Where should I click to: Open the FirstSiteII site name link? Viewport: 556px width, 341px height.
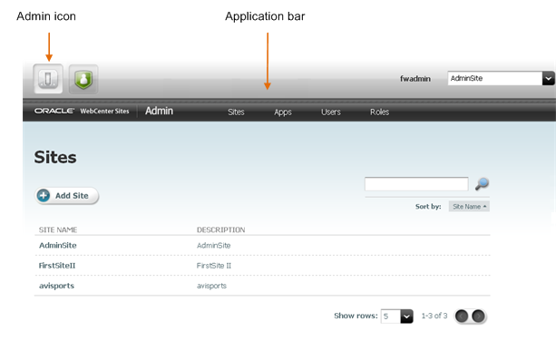tap(57, 266)
